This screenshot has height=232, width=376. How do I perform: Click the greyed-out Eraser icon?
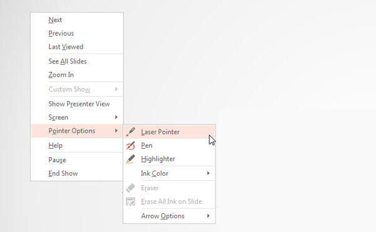click(131, 188)
